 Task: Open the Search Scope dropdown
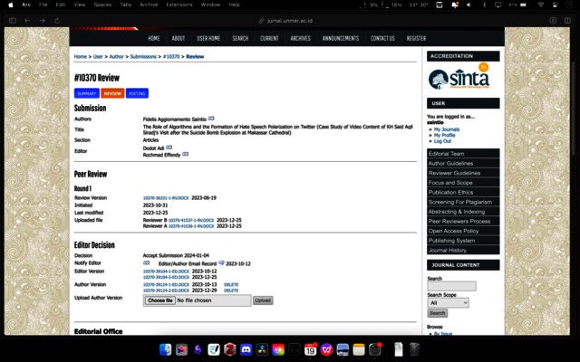449,303
